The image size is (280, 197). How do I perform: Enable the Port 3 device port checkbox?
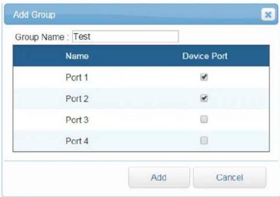tap(204, 119)
